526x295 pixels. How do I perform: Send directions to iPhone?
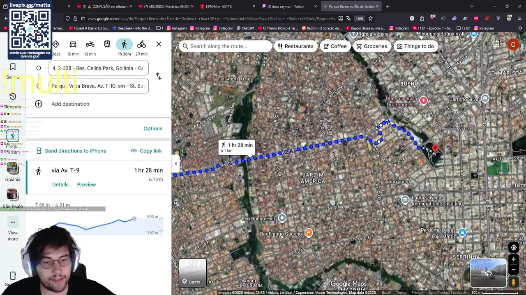(72, 151)
